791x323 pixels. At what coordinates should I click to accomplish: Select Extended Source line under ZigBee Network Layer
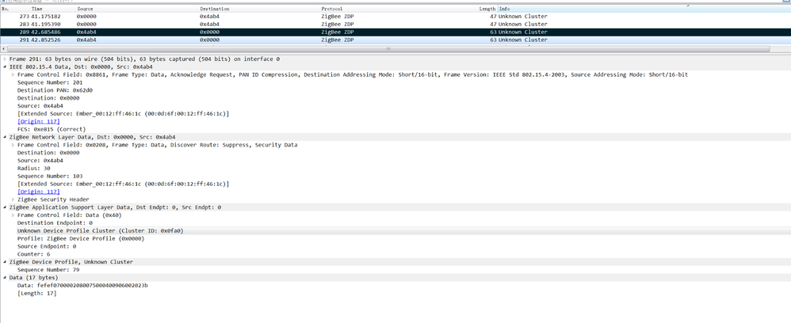tap(123, 184)
